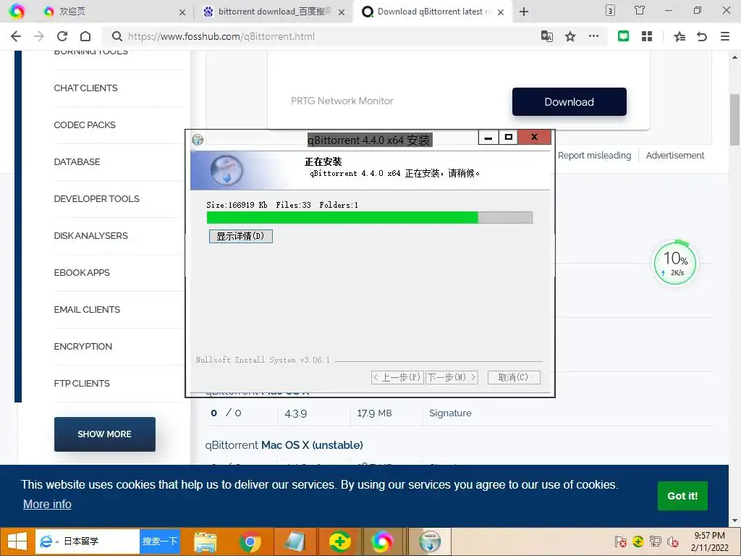
Task: Bookmark this page with the star icon
Action: [x=570, y=36]
